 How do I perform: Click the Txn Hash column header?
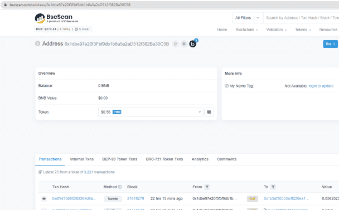coord(61,187)
